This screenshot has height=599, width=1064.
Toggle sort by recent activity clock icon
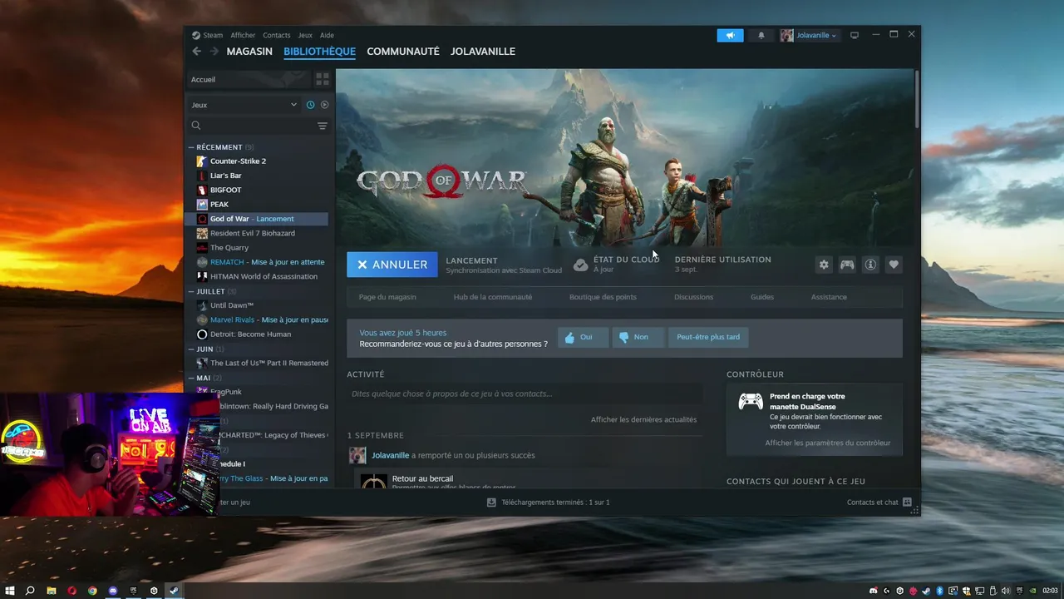(310, 105)
